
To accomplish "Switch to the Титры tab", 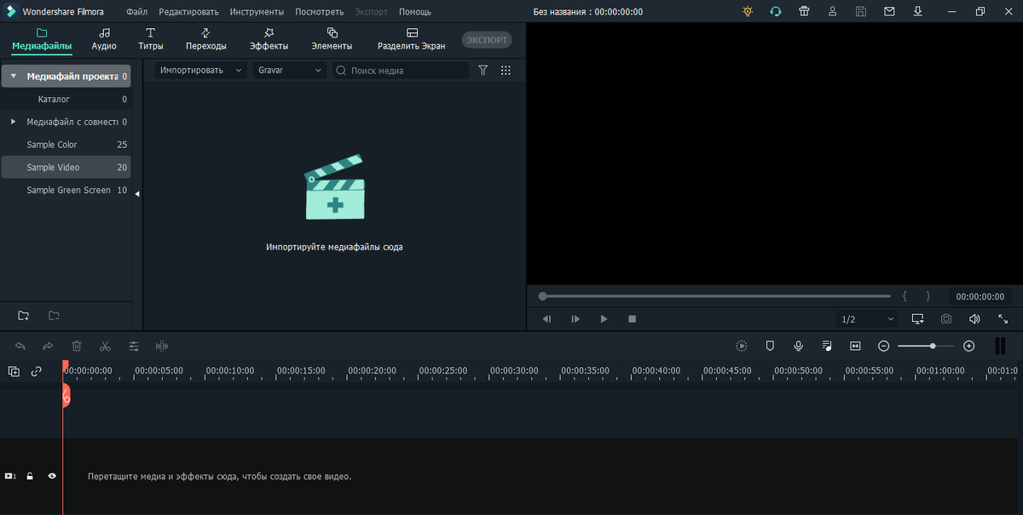I will 150,39.
